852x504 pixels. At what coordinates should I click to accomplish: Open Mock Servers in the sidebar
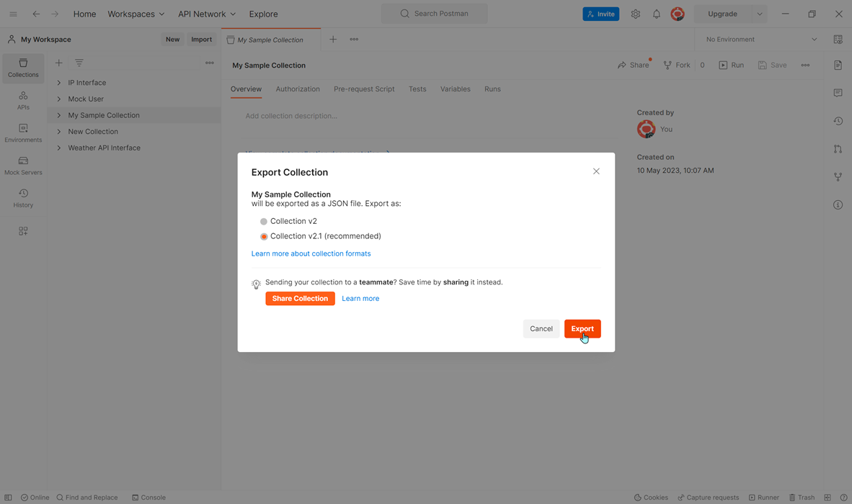click(23, 166)
